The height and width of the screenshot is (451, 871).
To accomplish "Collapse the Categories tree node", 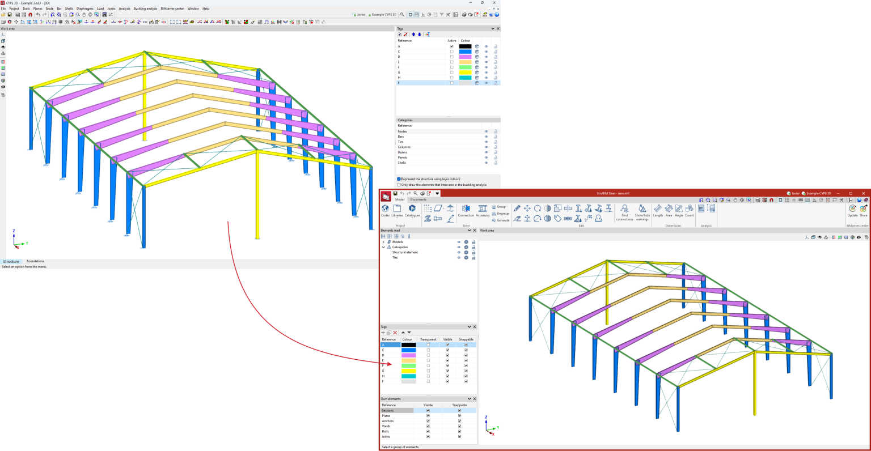I will pyautogui.click(x=384, y=247).
